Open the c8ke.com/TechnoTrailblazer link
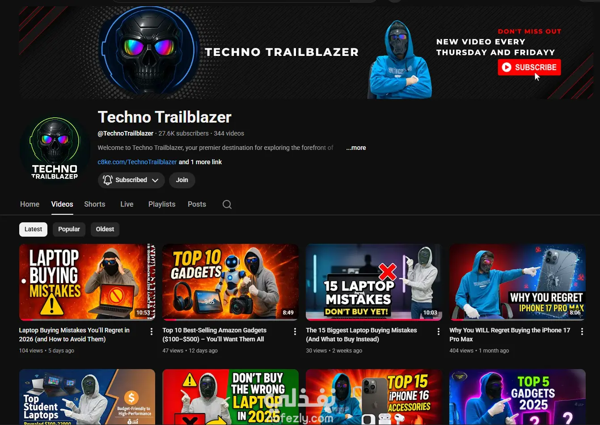This screenshot has width=600, height=425. point(137,162)
